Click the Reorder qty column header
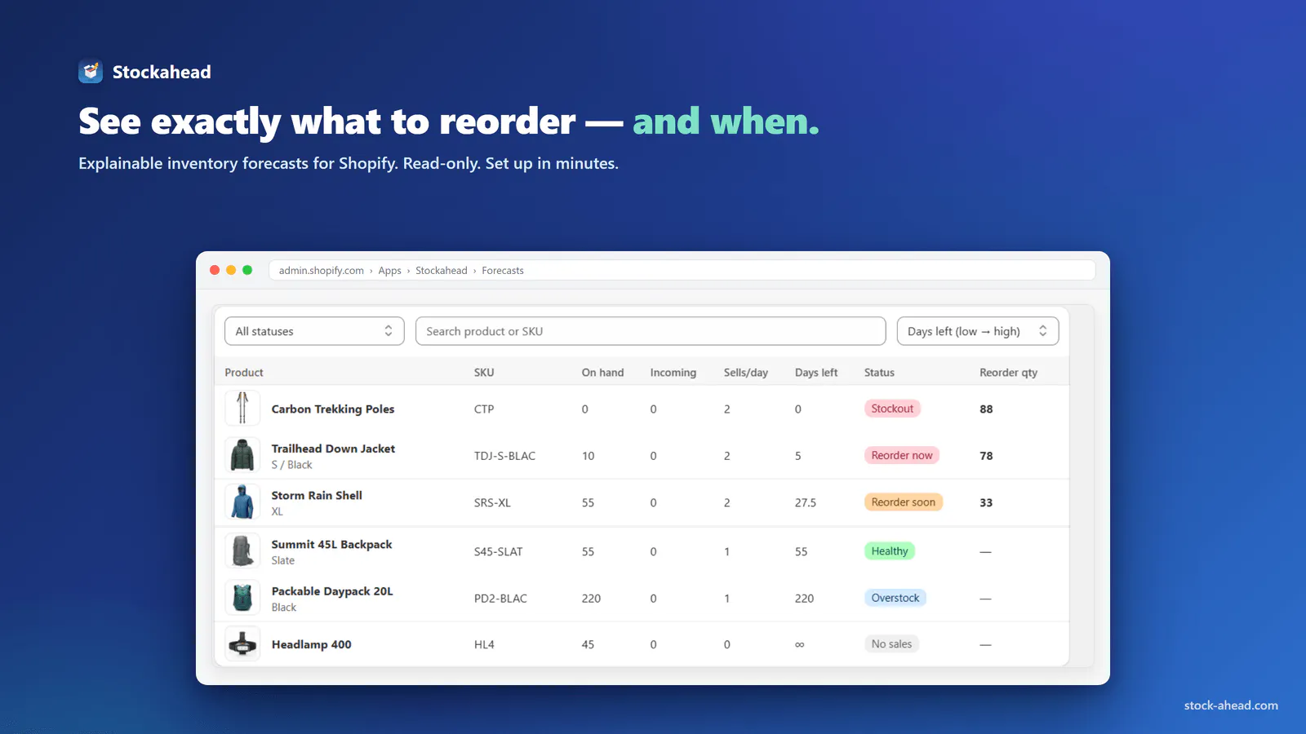Viewport: 1306px width, 734px height. pyautogui.click(x=1009, y=373)
